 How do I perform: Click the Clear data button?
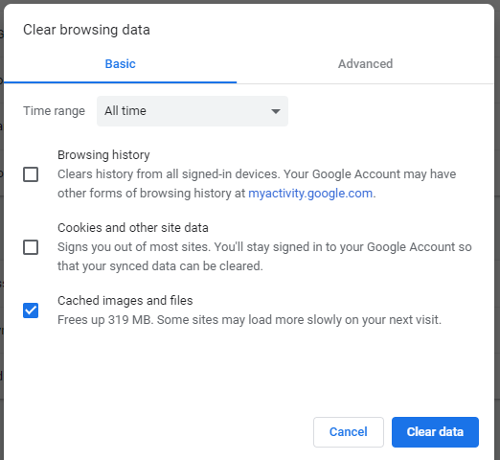(435, 432)
